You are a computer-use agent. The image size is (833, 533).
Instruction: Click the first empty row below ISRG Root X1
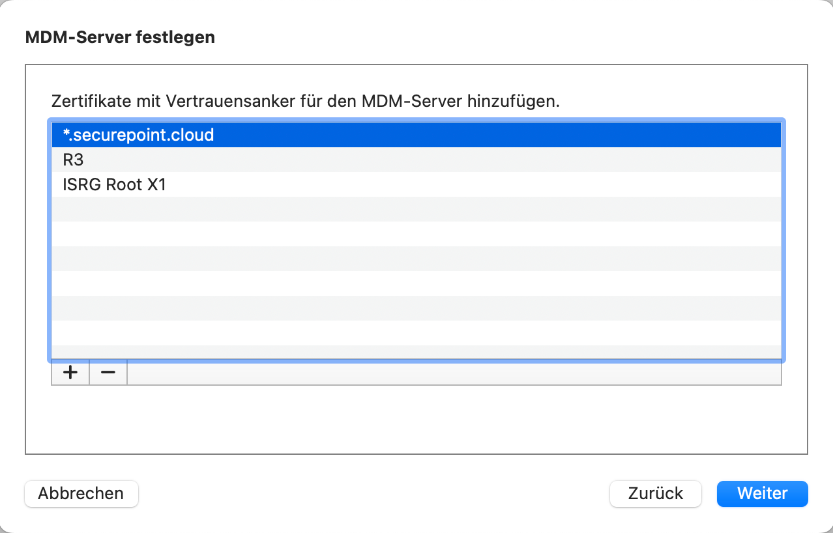(417, 209)
